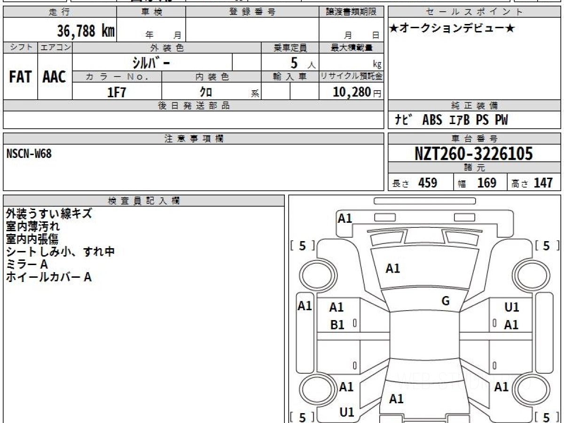Select the inspector note ミラー A
Image resolution: width=564 pixels, height=423 pixels.
[x=27, y=265]
